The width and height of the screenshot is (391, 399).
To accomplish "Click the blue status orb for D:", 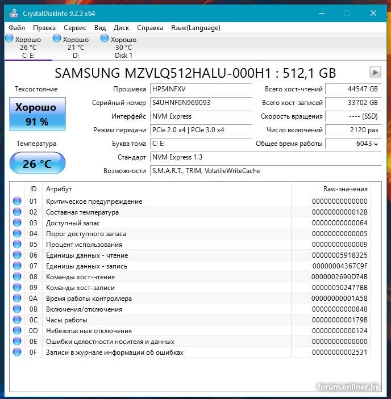I will point(57,39).
